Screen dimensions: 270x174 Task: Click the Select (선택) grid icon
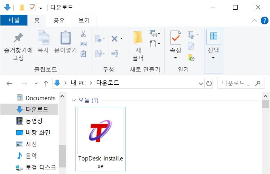pyautogui.click(x=214, y=36)
